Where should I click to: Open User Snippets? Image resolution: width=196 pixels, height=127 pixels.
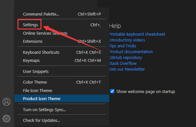(62, 71)
